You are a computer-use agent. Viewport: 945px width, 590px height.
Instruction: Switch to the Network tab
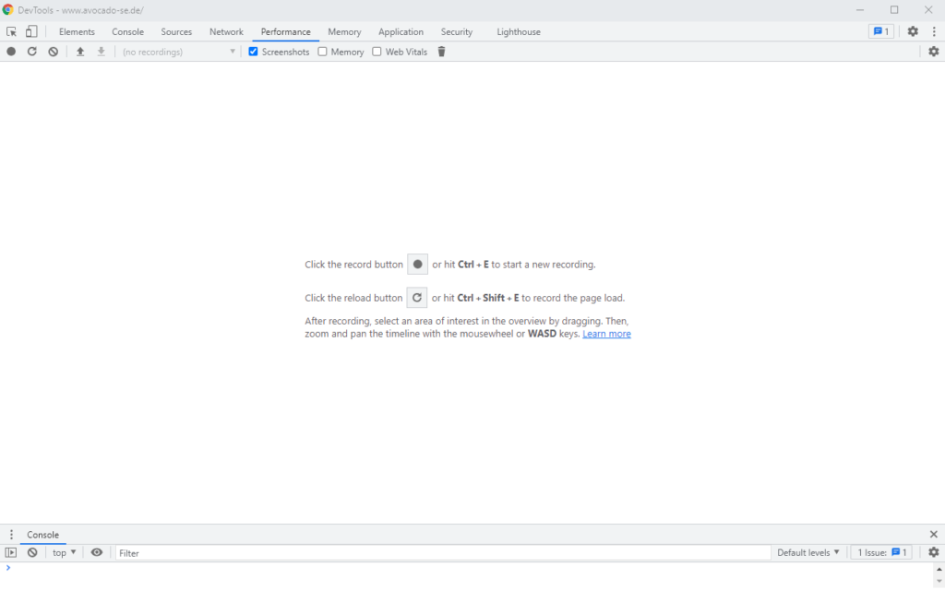coord(226,31)
